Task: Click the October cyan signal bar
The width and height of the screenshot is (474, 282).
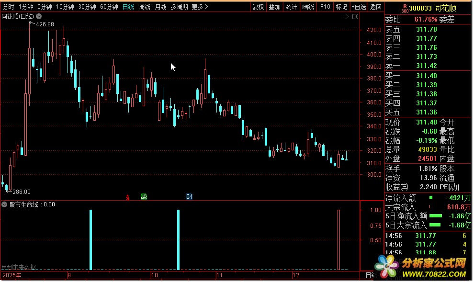Action: (x=179, y=240)
